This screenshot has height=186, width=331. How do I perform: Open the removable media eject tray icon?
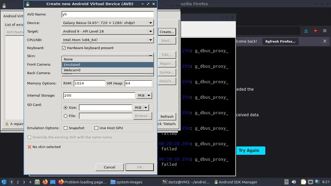click(287, 182)
